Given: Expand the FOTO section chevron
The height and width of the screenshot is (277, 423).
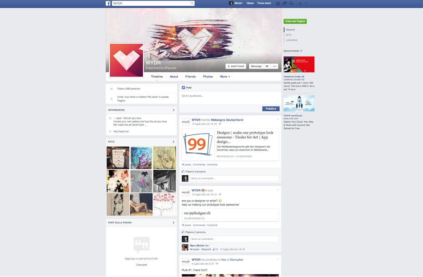Looking at the screenshot, I should coord(173,142).
